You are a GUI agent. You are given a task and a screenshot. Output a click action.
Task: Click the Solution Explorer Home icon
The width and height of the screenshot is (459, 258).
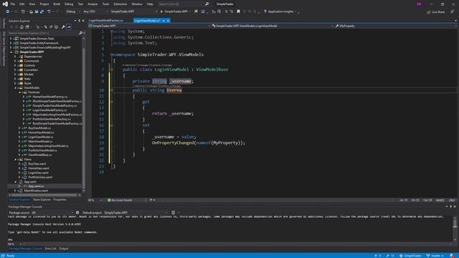tap(22, 27)
